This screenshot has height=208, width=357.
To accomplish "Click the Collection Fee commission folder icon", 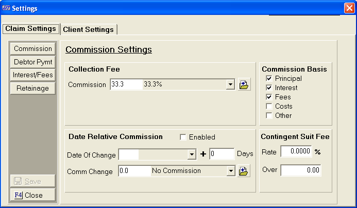I will (244, 85).
